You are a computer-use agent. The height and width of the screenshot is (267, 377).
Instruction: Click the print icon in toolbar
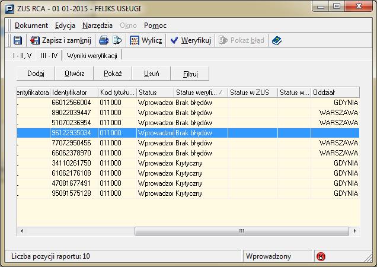(x=104, y=40)
